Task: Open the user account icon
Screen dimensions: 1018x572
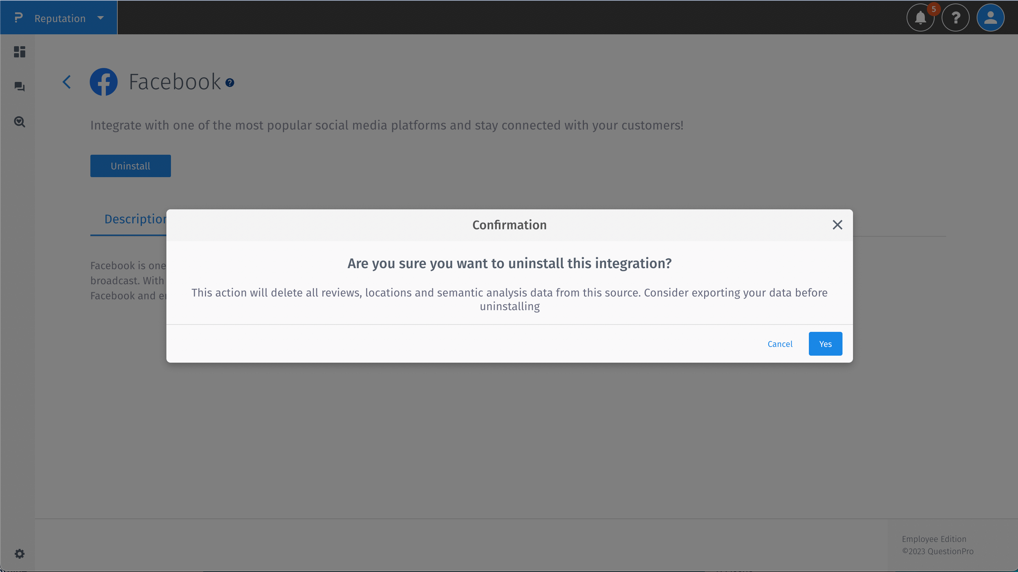Action: tap(991, 18)
